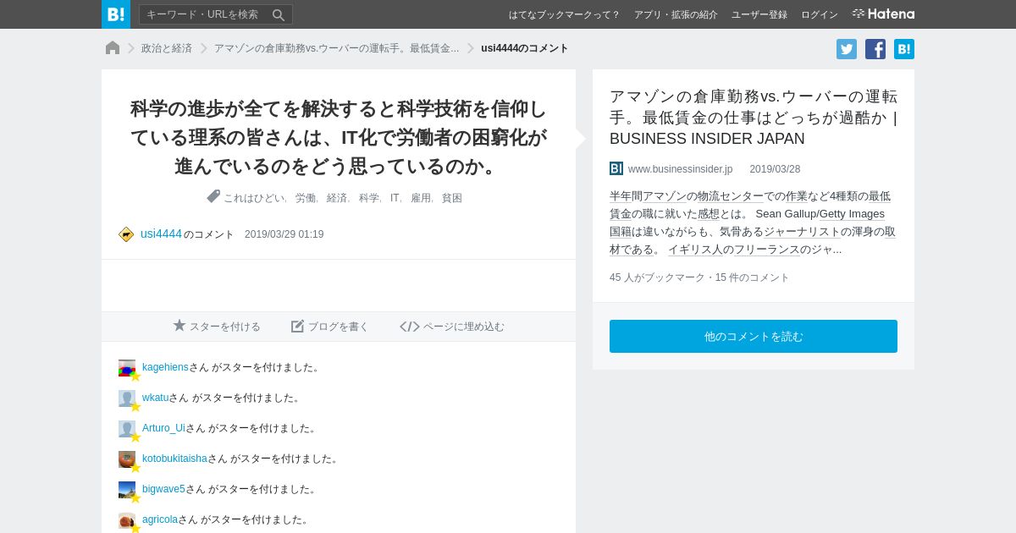Open kotobukitaisha profile link
Viewport: 1016px width, 533px height.
(x=174, y=459)
